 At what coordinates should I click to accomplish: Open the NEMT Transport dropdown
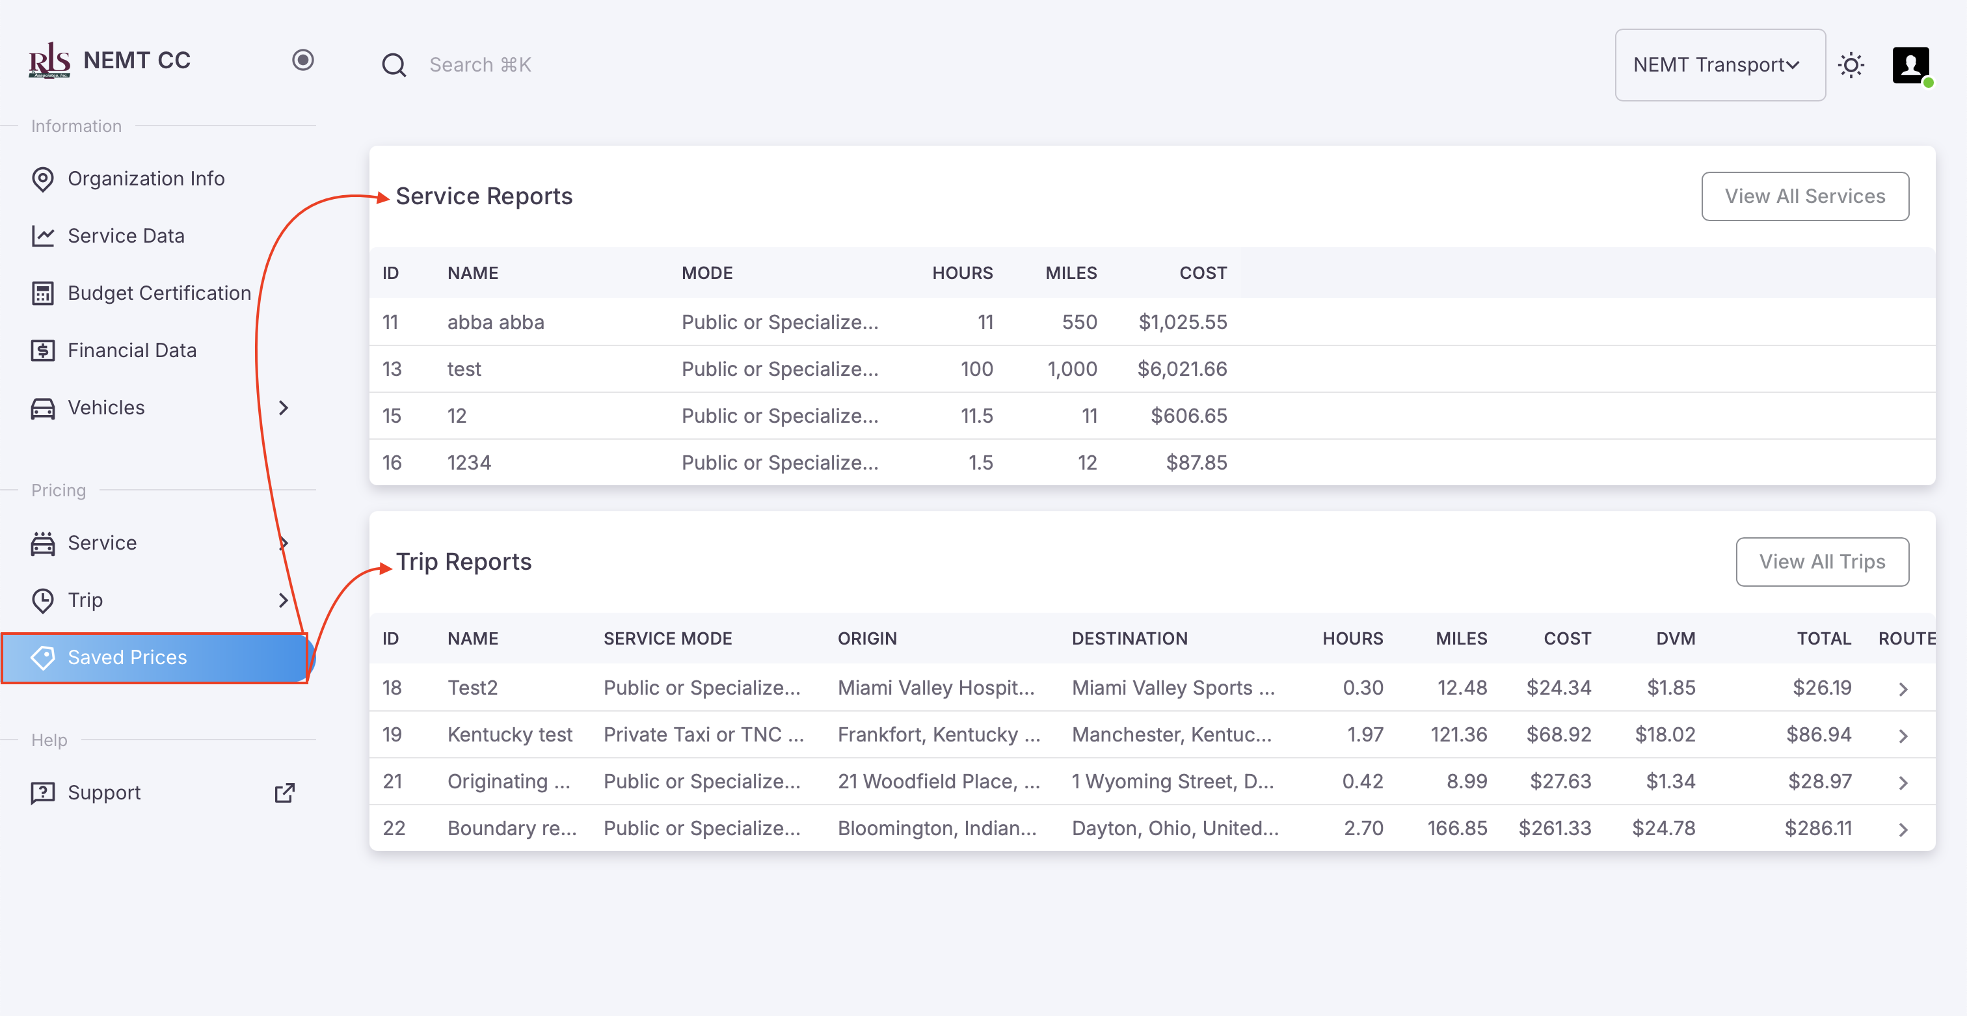pyautogui.click(x=1719, y=65)
